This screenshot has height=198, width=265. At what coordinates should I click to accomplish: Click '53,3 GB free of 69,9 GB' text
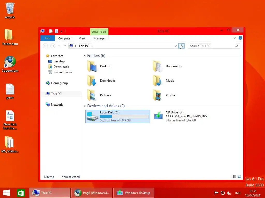point(115,120)
